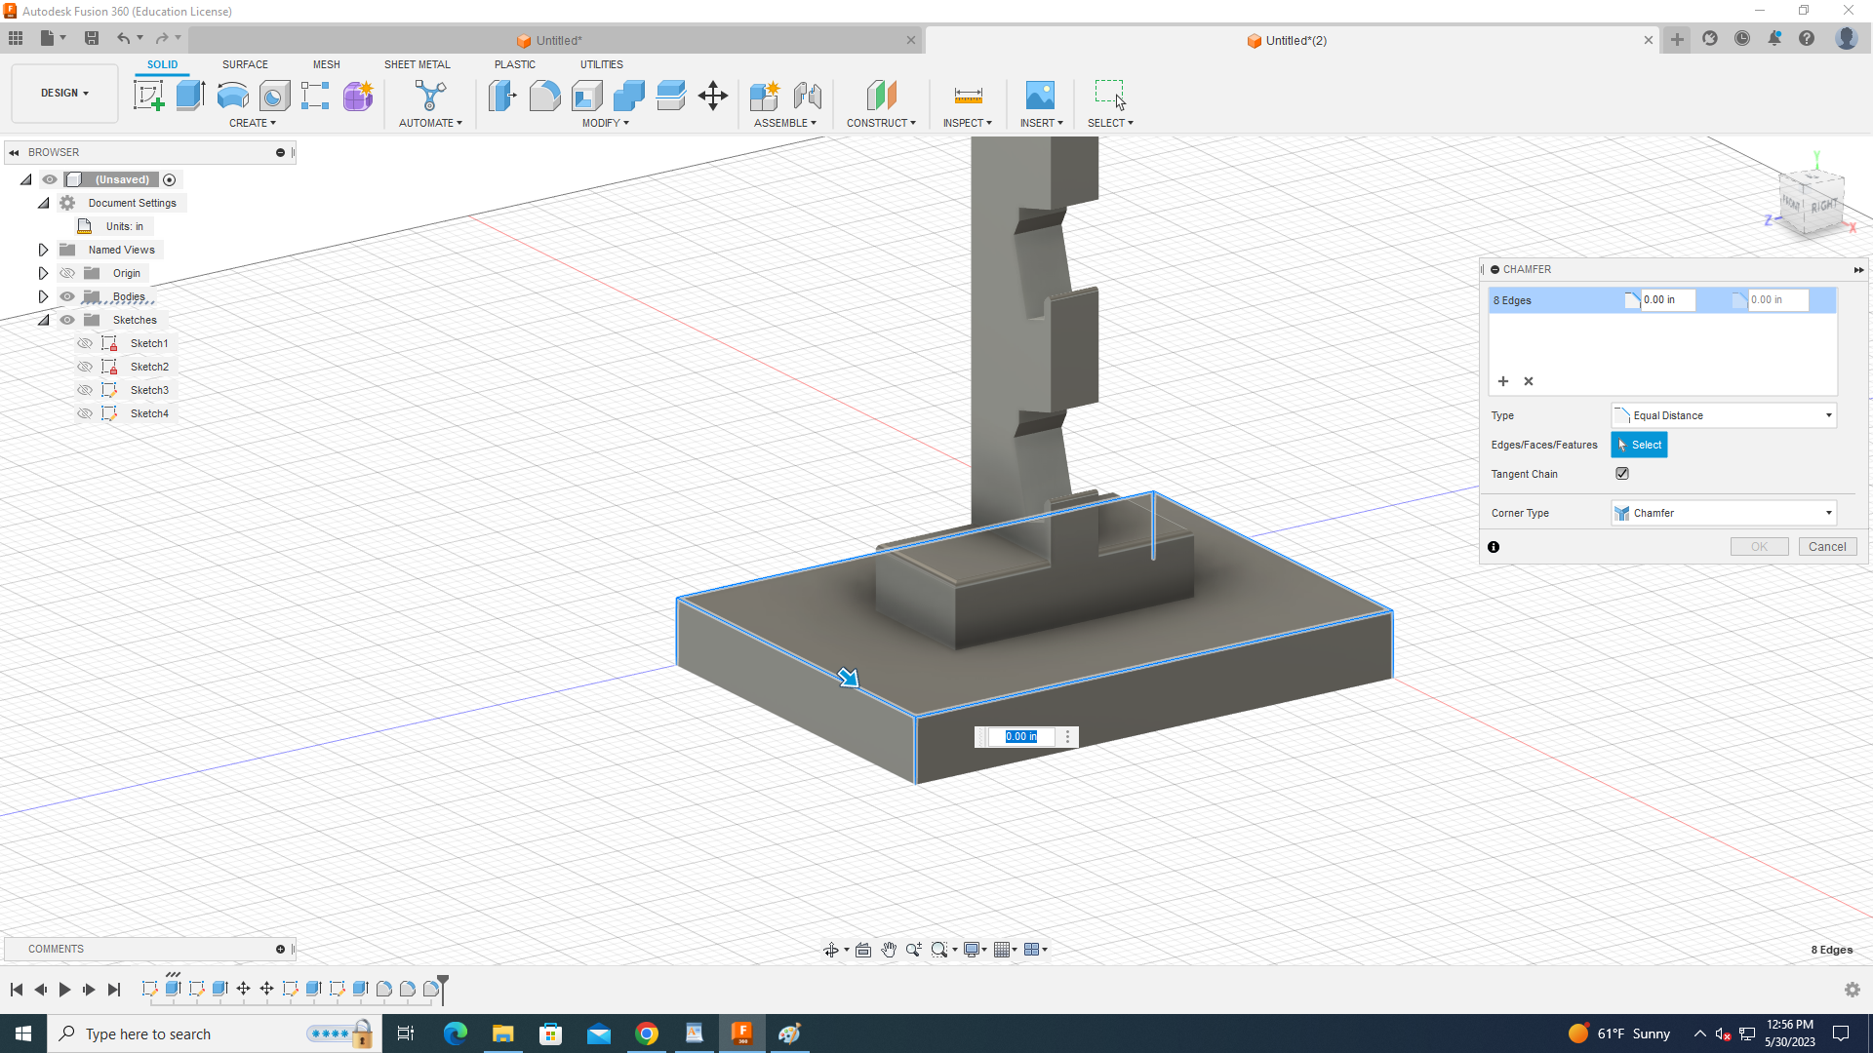Click the first chamfer distance input
Image resolution: width=1873 pixels, height=1053 pixels.
pos(1666,300)
